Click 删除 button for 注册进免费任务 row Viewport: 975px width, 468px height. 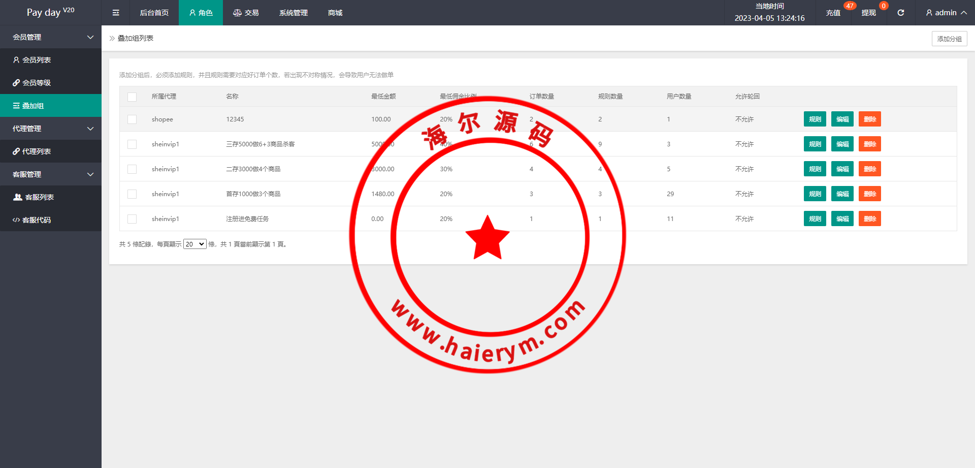tap(870, 219)
